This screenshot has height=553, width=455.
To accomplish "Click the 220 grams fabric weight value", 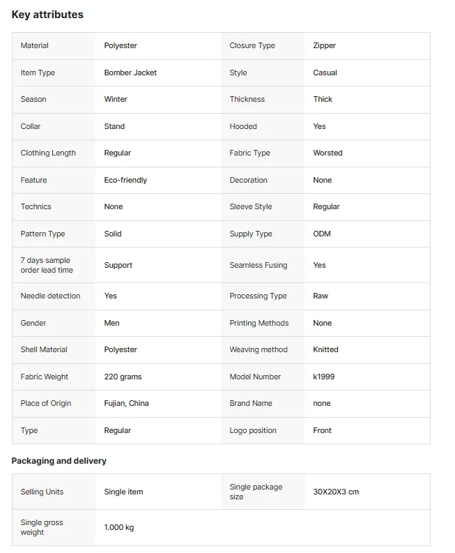I will click(x=123, y=377).
